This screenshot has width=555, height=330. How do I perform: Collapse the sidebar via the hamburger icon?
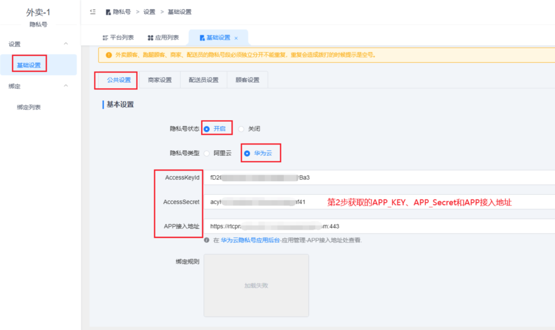(x=92, y=11)
